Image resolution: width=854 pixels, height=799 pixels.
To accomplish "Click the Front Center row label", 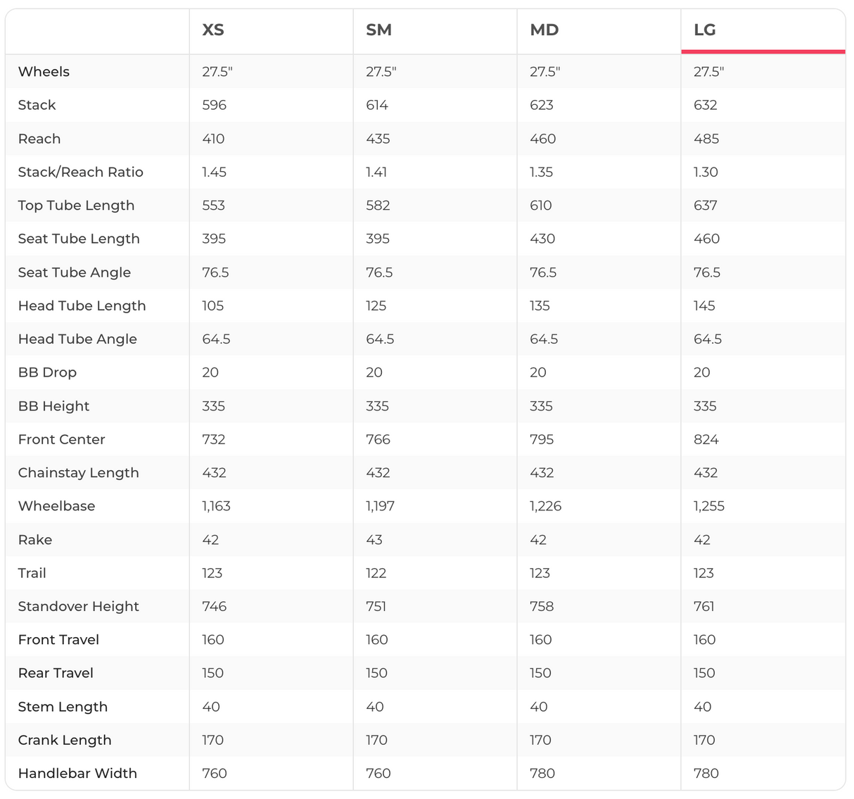I will tap(61, 439).
